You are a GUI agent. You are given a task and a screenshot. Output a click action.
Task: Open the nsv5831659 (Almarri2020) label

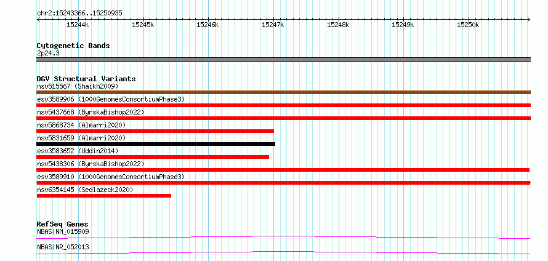[81, 138]
